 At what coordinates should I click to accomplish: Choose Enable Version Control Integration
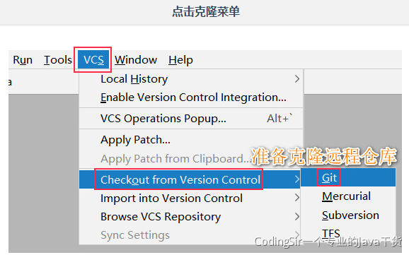(191, 97)
